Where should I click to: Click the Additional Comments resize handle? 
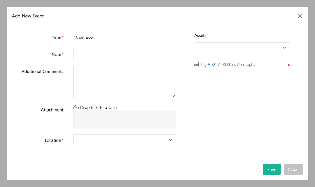pos(174,96)
